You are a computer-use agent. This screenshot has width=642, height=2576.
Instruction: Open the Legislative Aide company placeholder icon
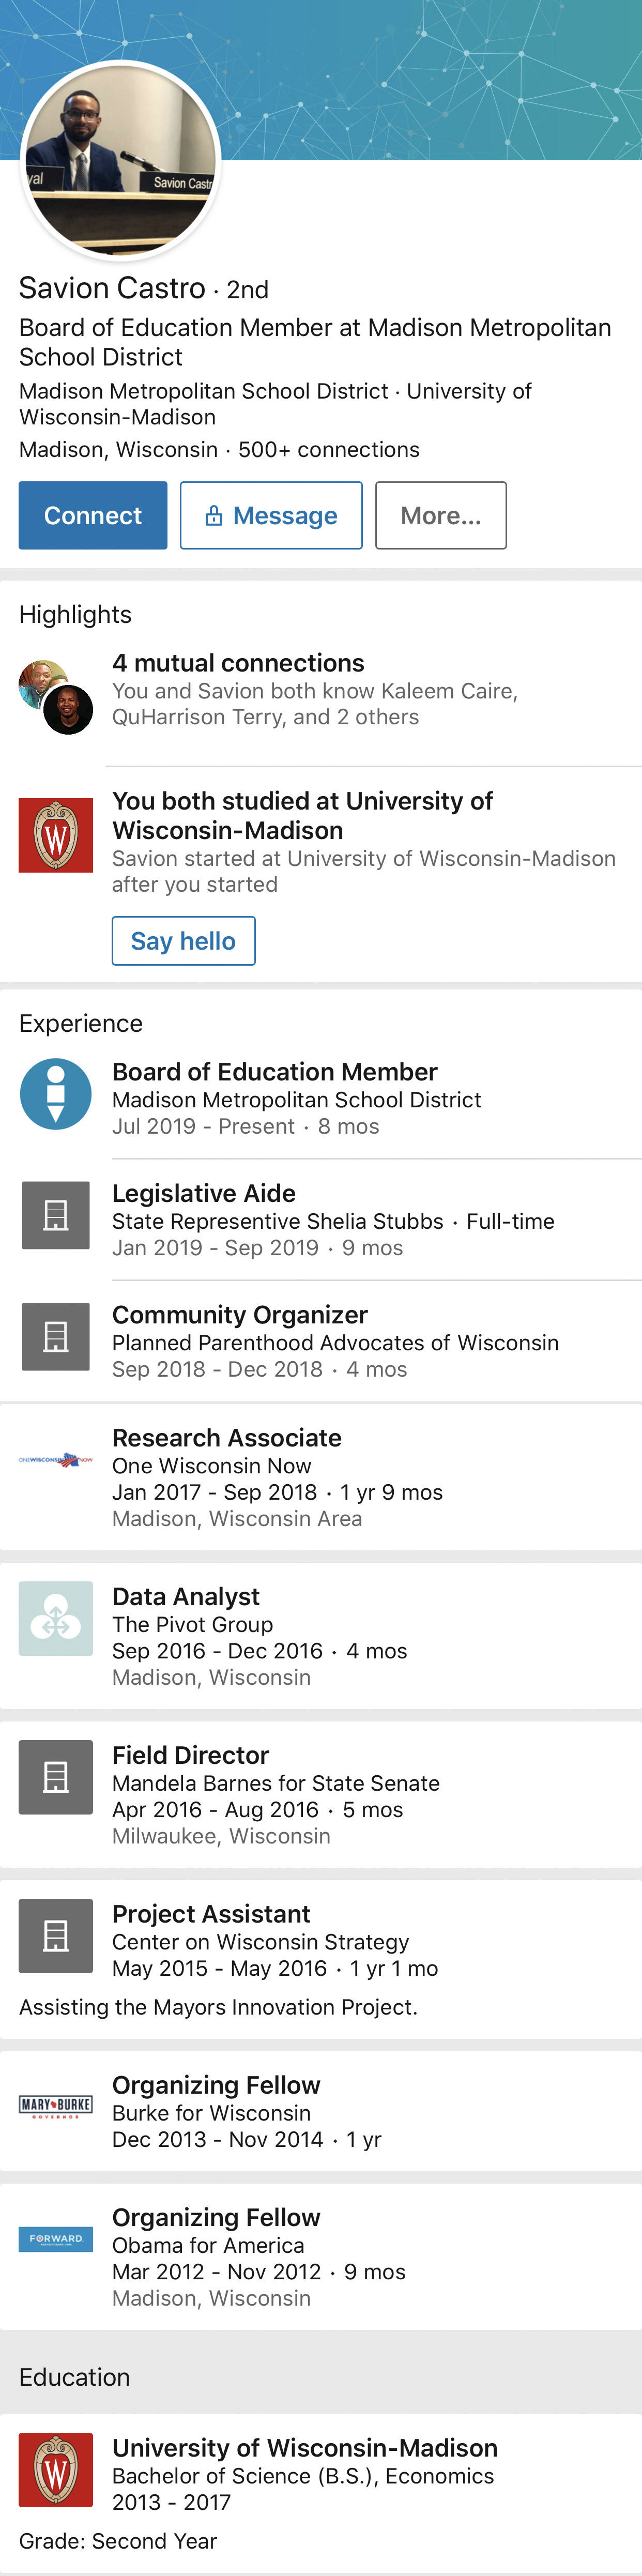[x=56, y=1215]
